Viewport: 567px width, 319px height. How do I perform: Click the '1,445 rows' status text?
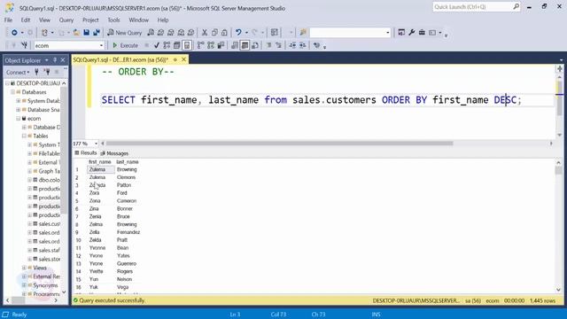click(x=542, y=300)
